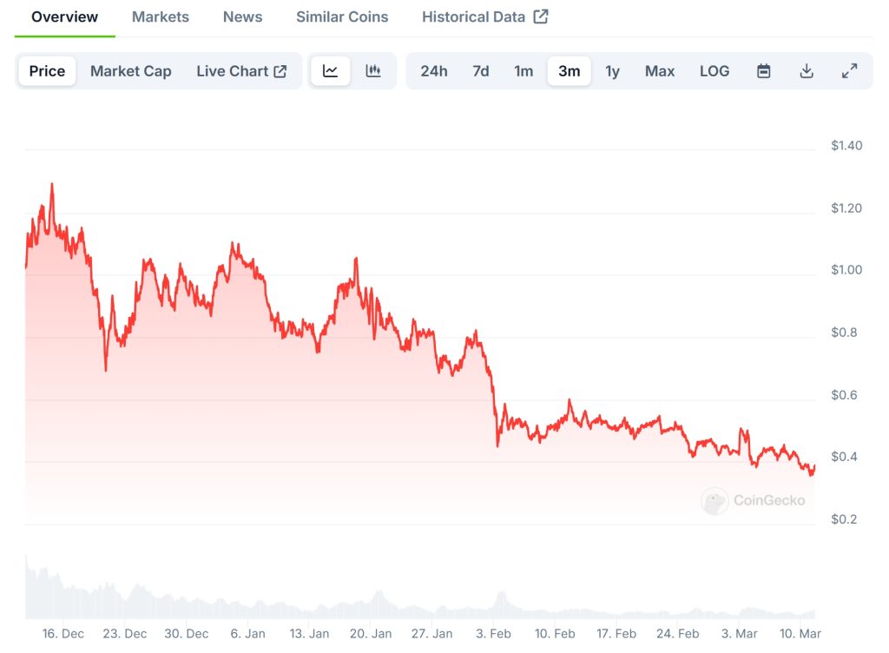The height and width of the screenshot is (653, 889).
Task: Open the Similar Coins tab
Action: click(342, 16)
